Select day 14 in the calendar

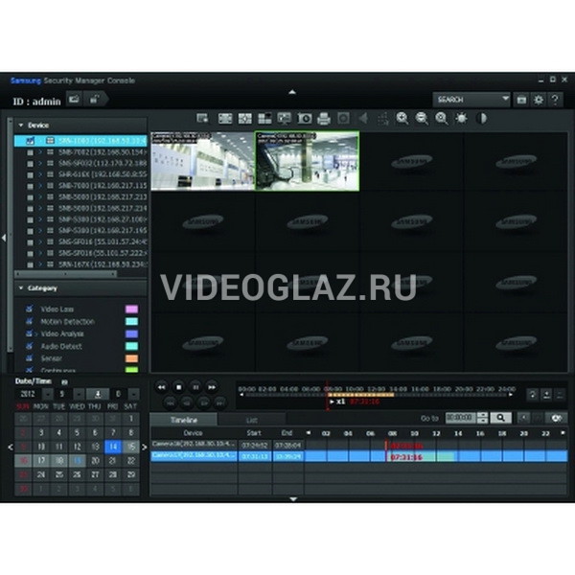pos(112,447)
